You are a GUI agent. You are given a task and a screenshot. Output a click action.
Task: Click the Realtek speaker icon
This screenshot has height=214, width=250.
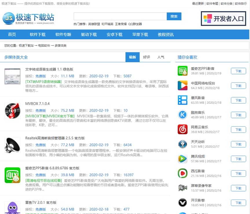point(12,145)
